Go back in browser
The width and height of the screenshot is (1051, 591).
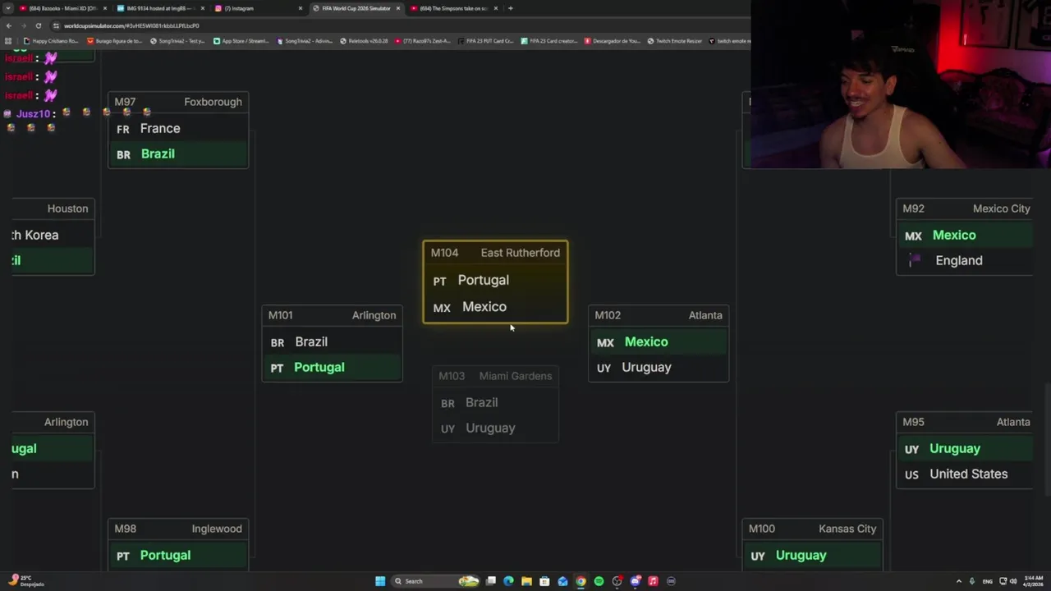point(8,25)
